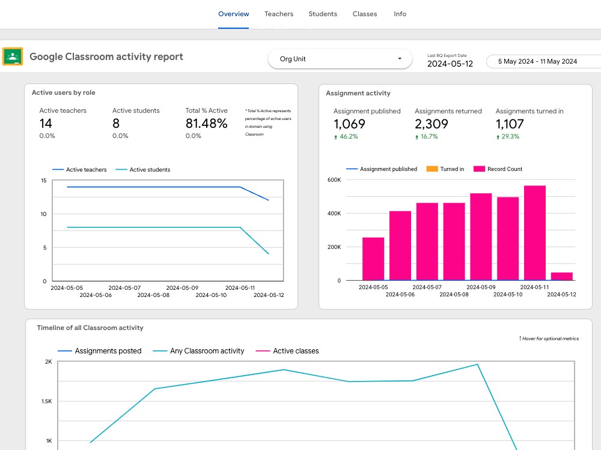601x450 pixels.
Task: Switch to the Students tab
Action: coord(323,14)
